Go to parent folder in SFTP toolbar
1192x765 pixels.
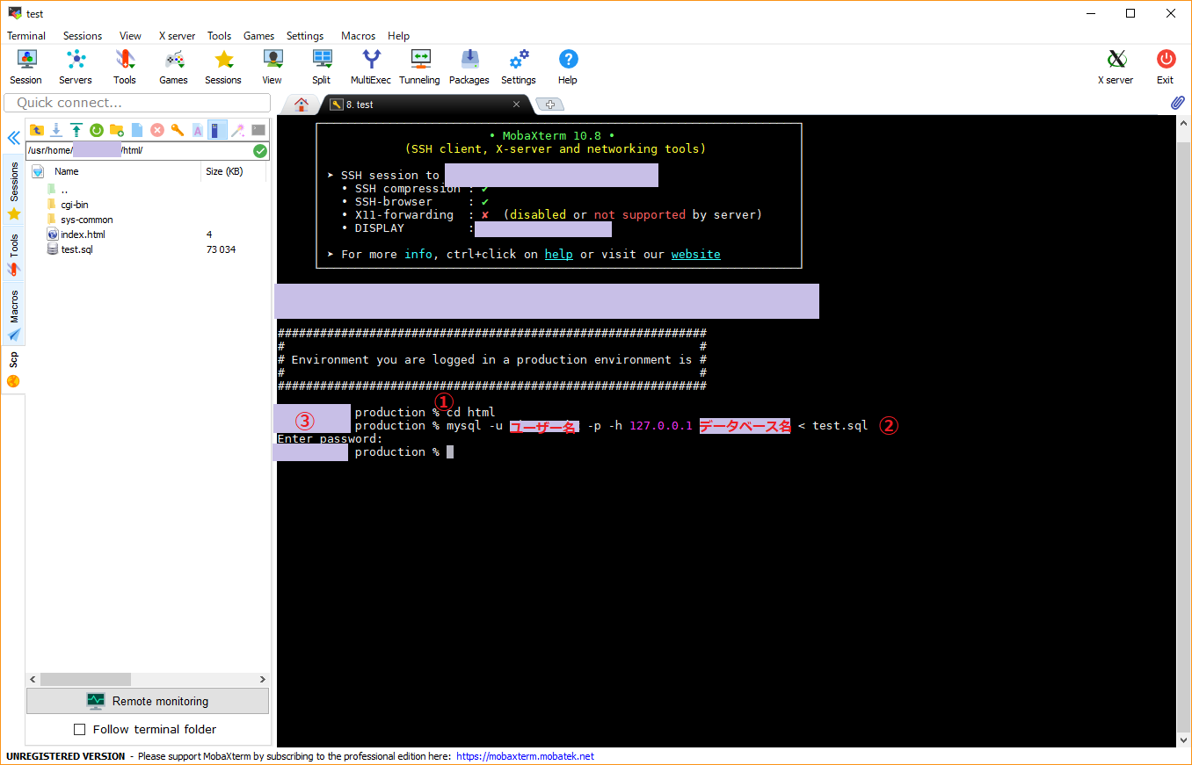[x=36, y=130]
